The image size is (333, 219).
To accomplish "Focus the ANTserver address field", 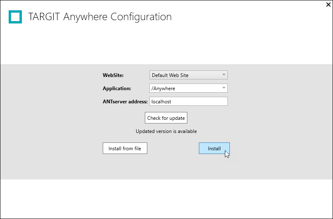I will 189,101.
